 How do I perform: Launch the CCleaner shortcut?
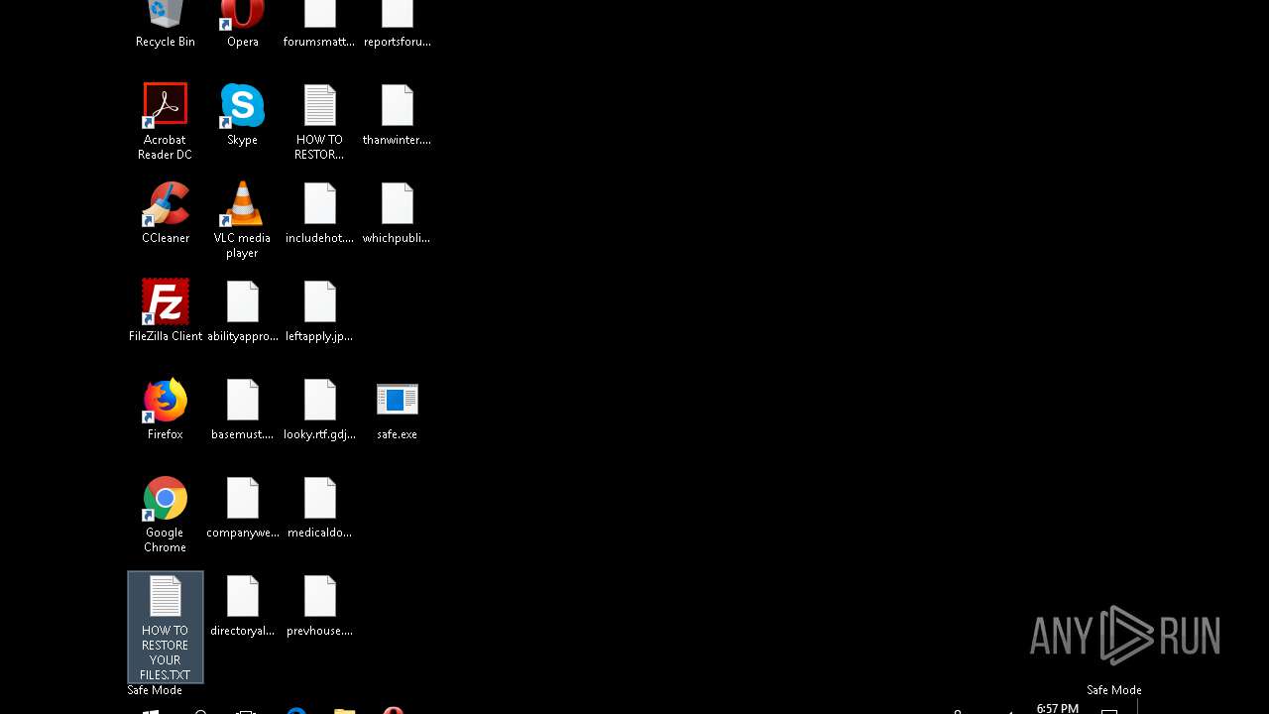[166, 213]
